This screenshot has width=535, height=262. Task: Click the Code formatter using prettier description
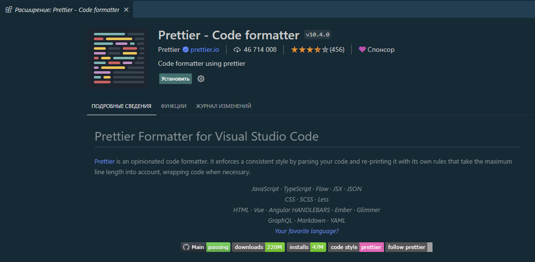coord(202,64)
